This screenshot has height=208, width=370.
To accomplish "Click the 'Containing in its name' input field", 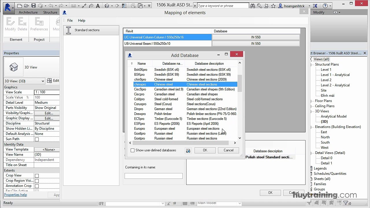I will [153, 176].
